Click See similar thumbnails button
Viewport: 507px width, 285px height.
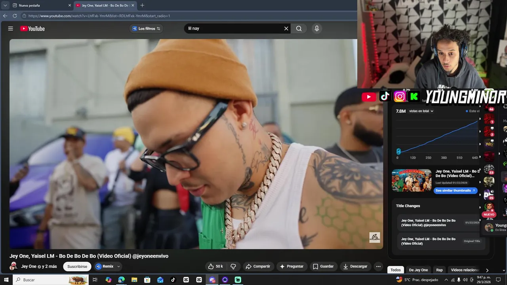coord(456,190)
